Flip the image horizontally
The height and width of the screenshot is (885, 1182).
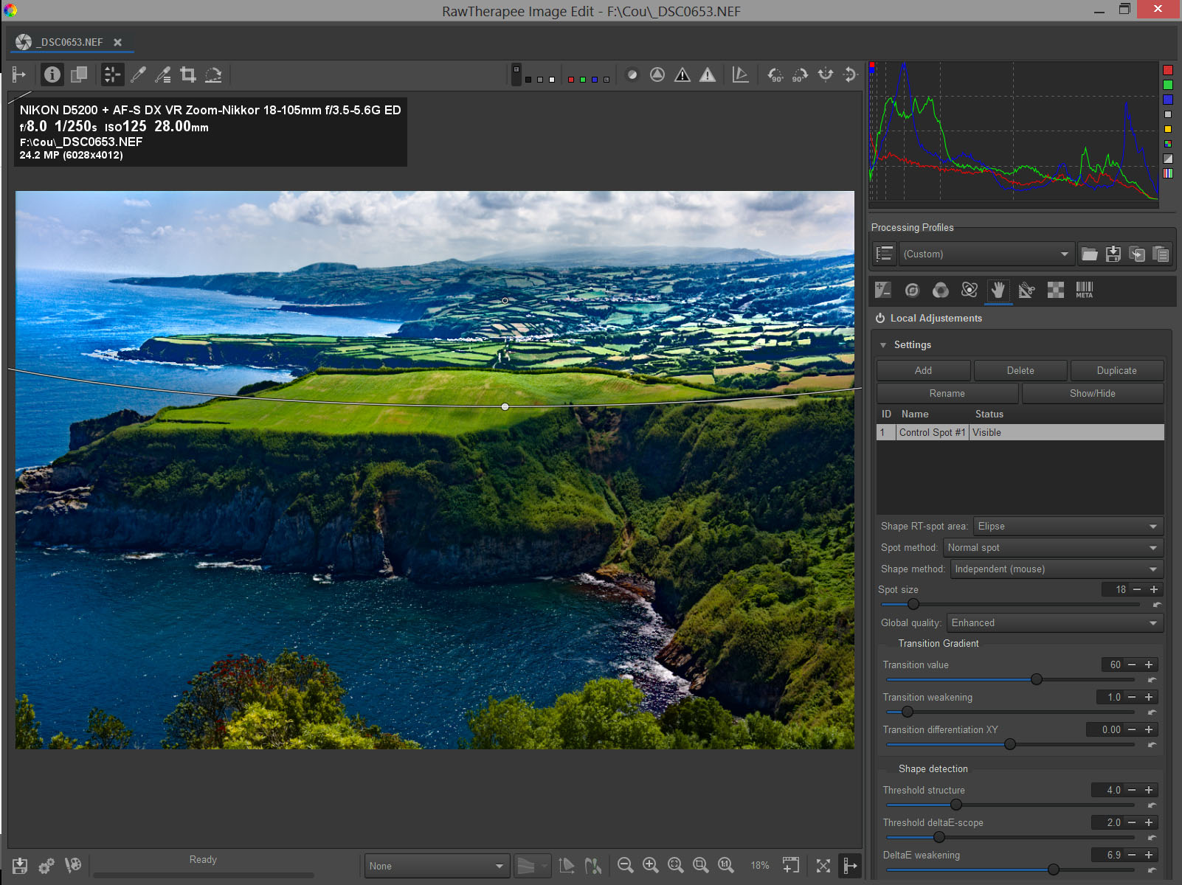click(x=826, y=74)
